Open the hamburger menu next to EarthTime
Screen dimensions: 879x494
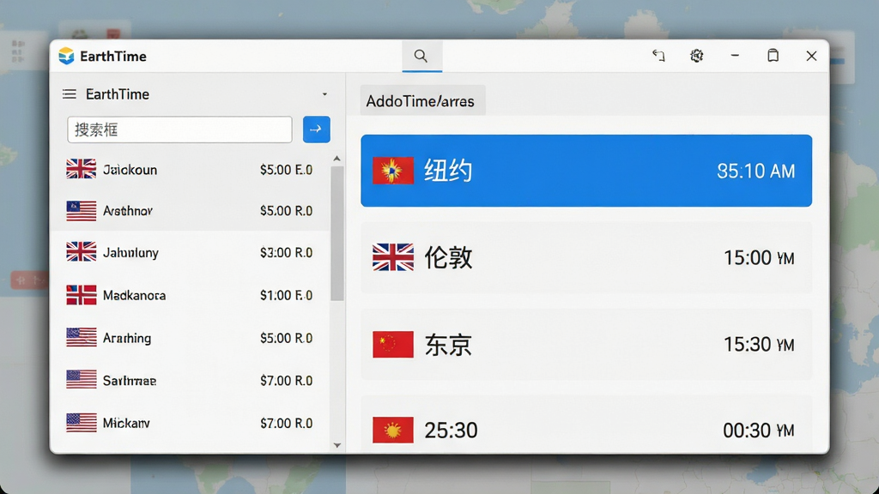[70, 94]
